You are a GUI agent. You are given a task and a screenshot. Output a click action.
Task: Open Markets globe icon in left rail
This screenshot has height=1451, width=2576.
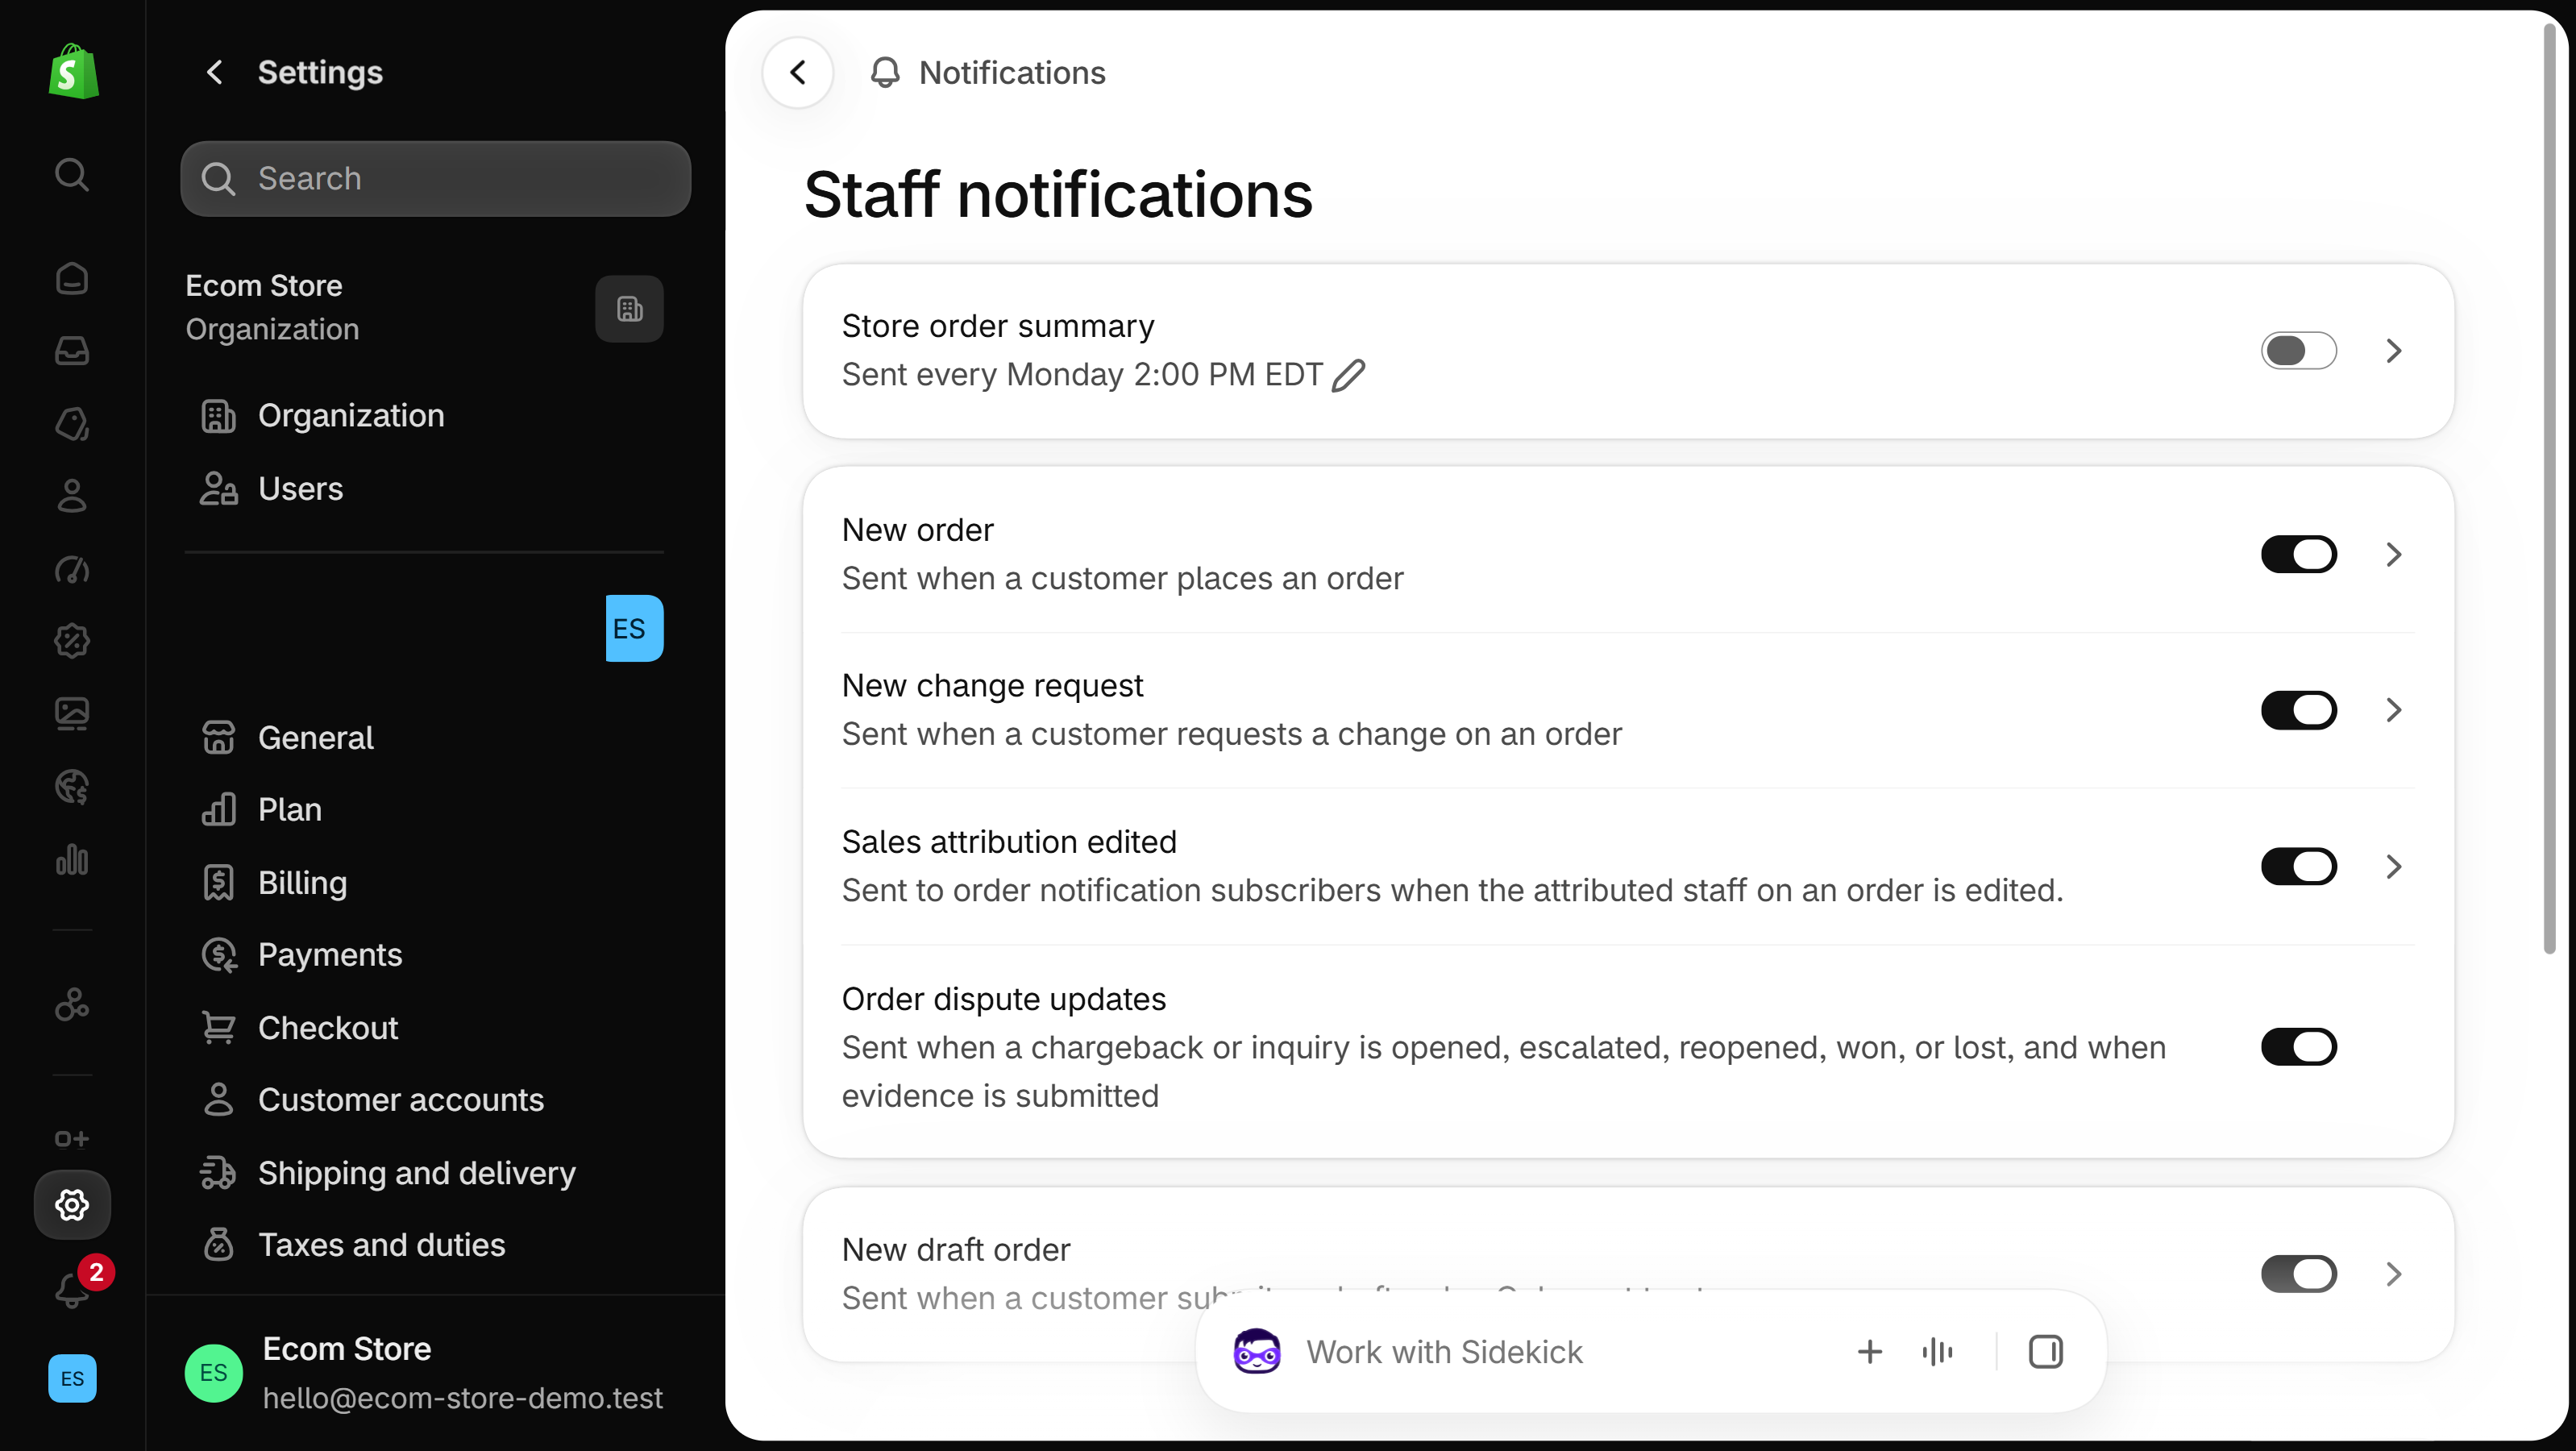point(72,787)
